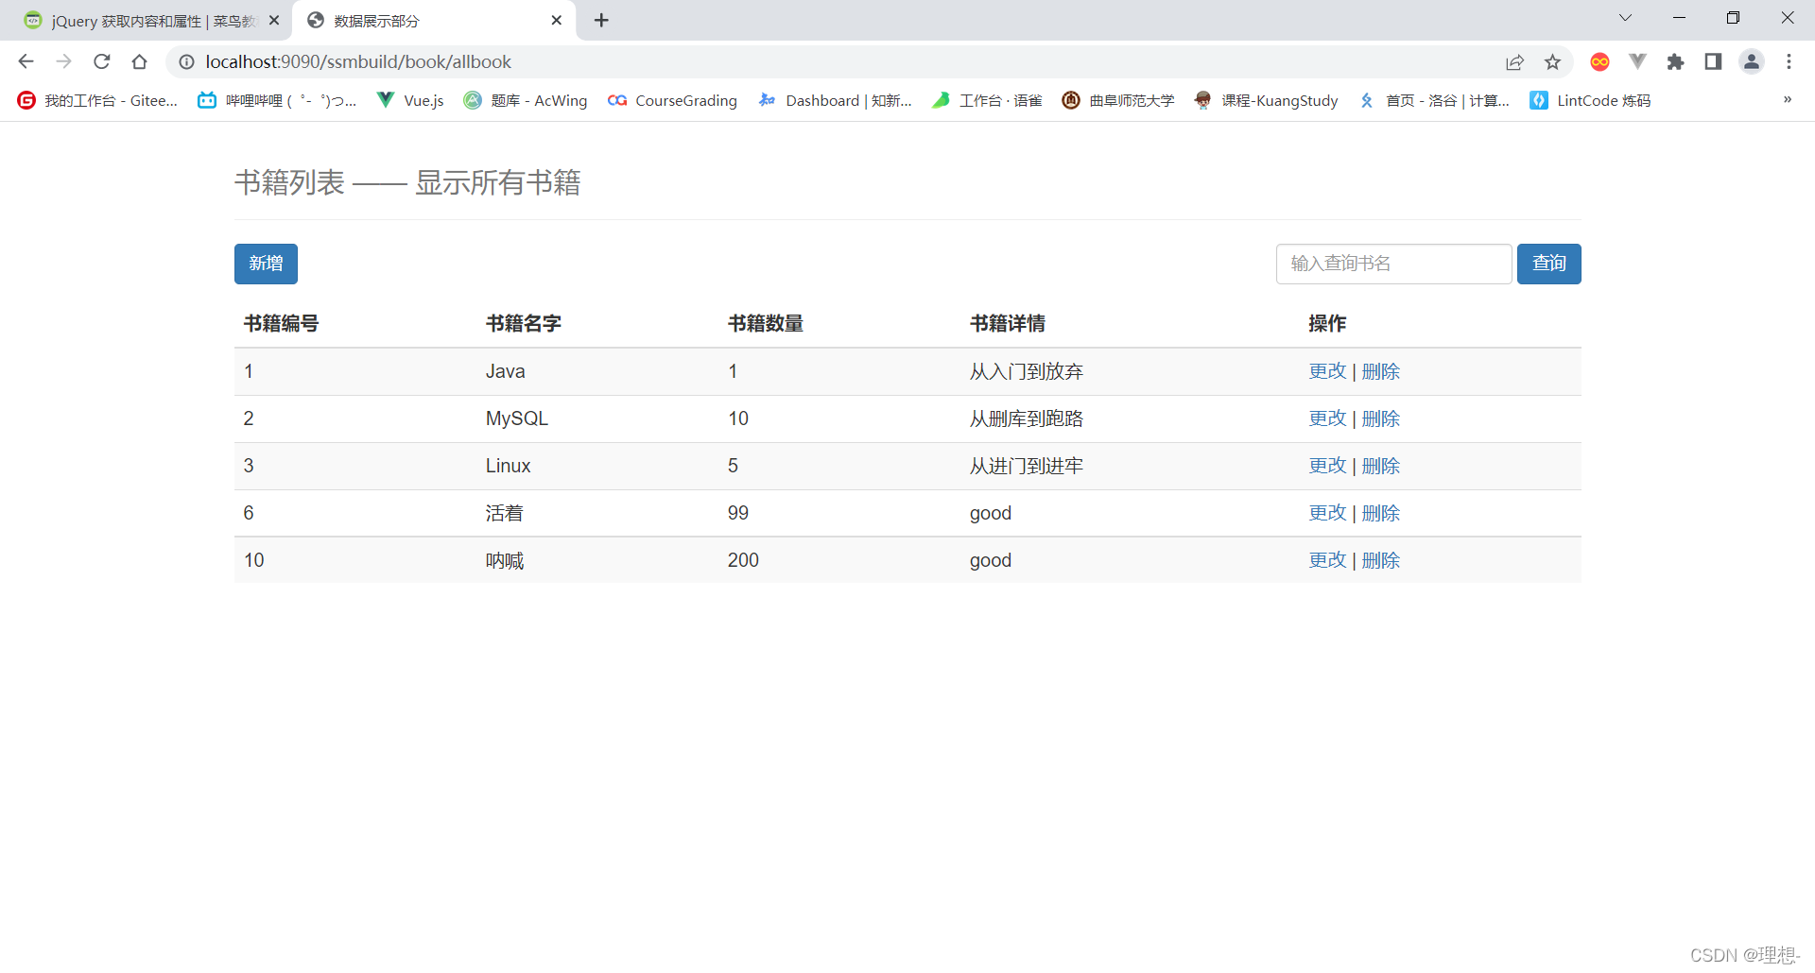Image resolution: width=1815 pixels, height=973 pixels.
Task: Select the 书籍详情 column header
Action: (x=1008, y=323)
